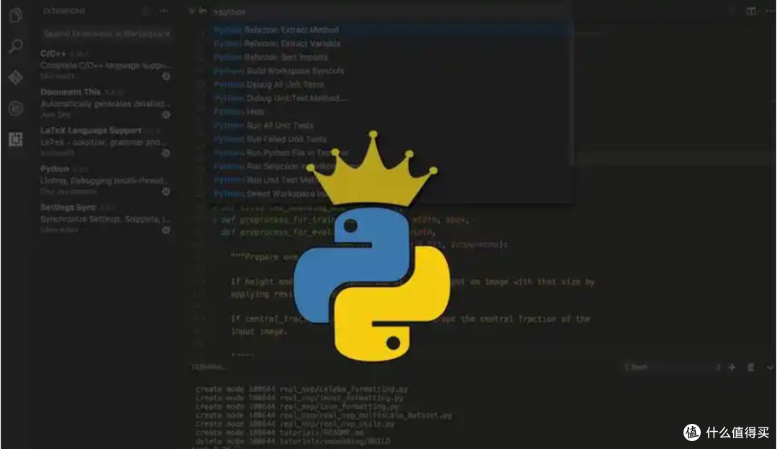Click the terminal line ending celeba_formatting.py
This screenshot has width=777, height=449.
click(x=301, y=389)
